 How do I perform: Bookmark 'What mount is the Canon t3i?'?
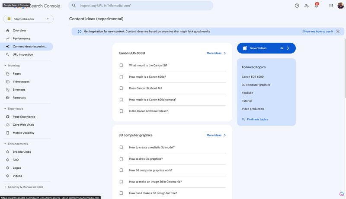(121, 65)
